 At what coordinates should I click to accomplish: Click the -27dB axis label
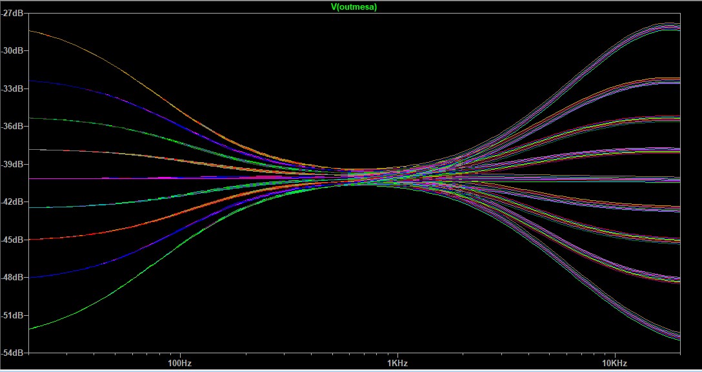tap(12, 13)
